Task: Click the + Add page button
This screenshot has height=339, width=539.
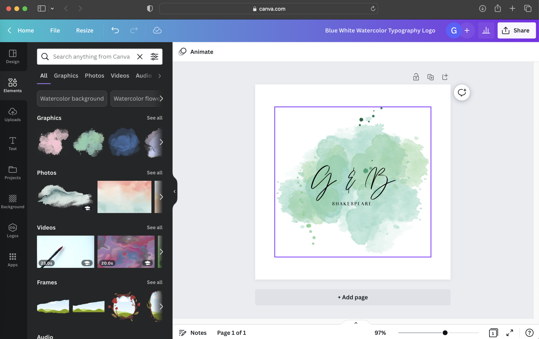Action: pos(353,297)
